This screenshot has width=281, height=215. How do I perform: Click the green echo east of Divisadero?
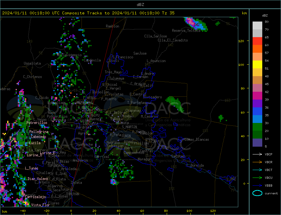pyautogui.click(x=175, y=104)
